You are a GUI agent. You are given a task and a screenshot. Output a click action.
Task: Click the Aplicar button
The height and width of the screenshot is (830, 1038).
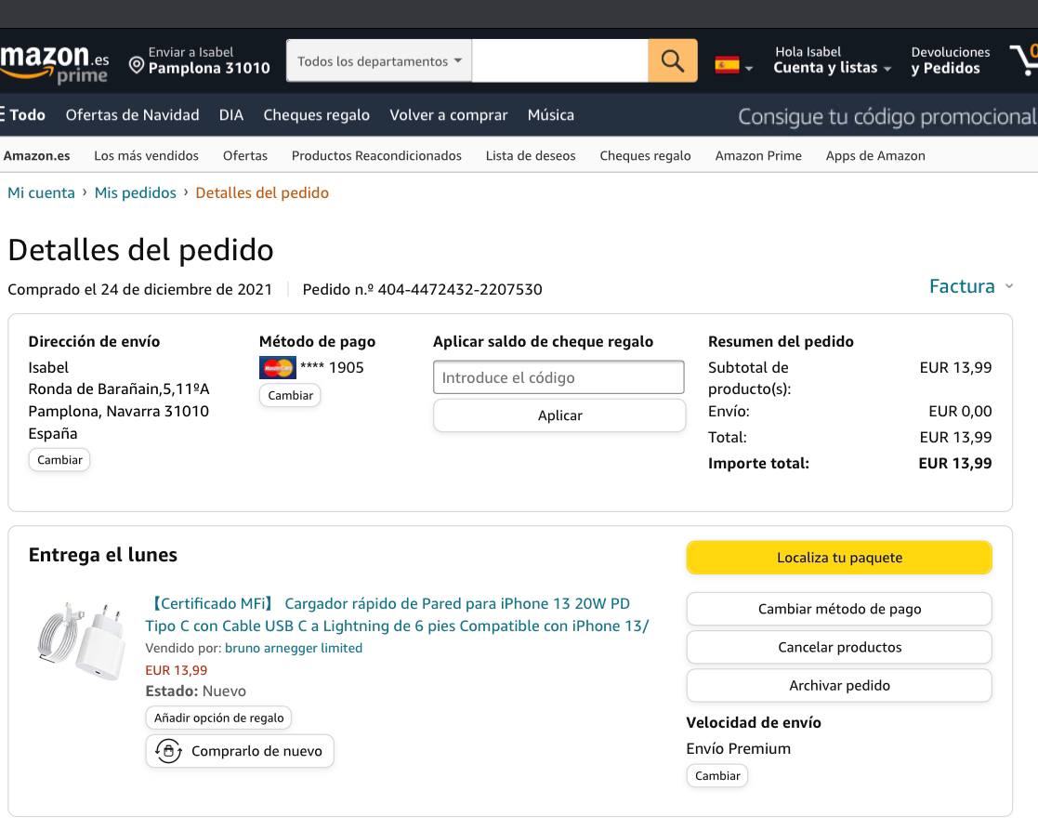pos(559,415)
